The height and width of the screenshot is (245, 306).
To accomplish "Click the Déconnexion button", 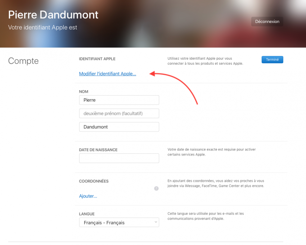I will point(267,22).
